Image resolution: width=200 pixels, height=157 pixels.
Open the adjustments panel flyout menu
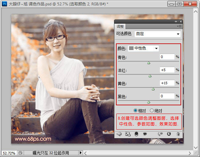click(x=180, y=26)
